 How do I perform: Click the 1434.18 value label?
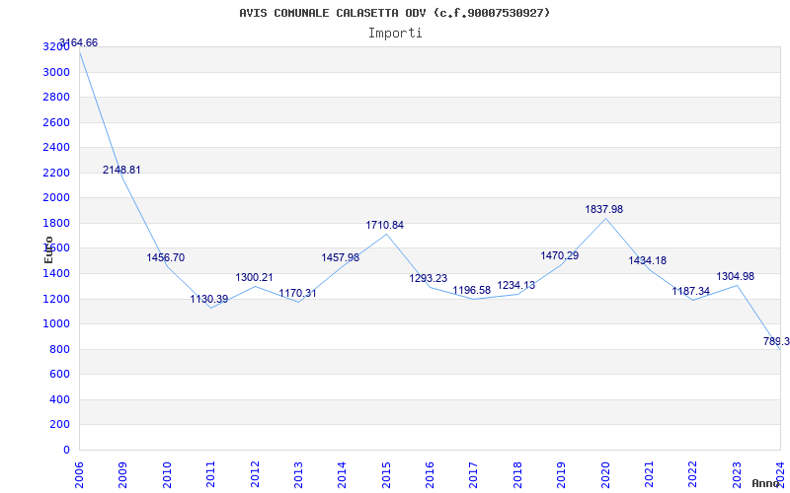pos(648,260)
